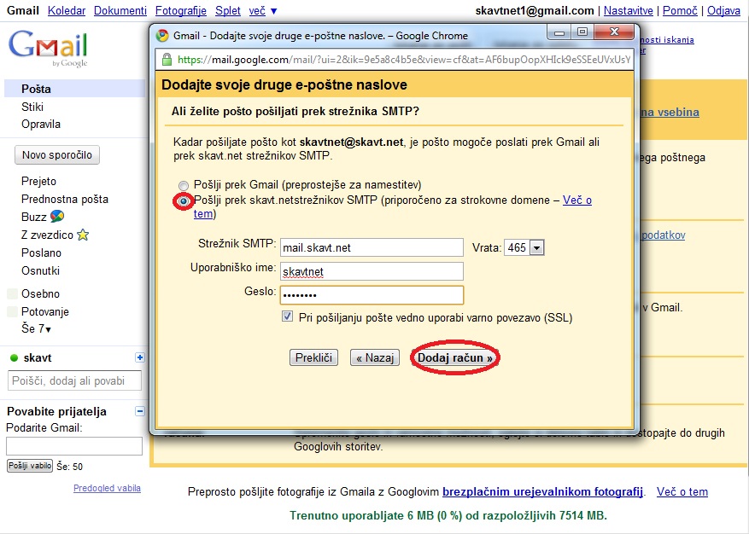Maximize the Gmail popup window
This screenshot has height=534, width=749.
582,32
